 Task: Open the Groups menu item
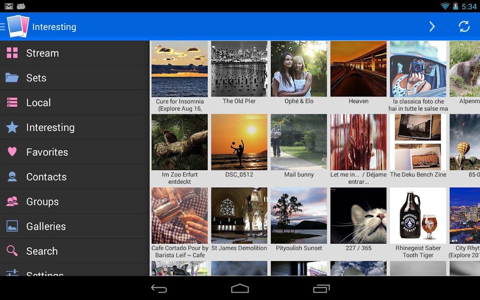click(x=75, y=202)
